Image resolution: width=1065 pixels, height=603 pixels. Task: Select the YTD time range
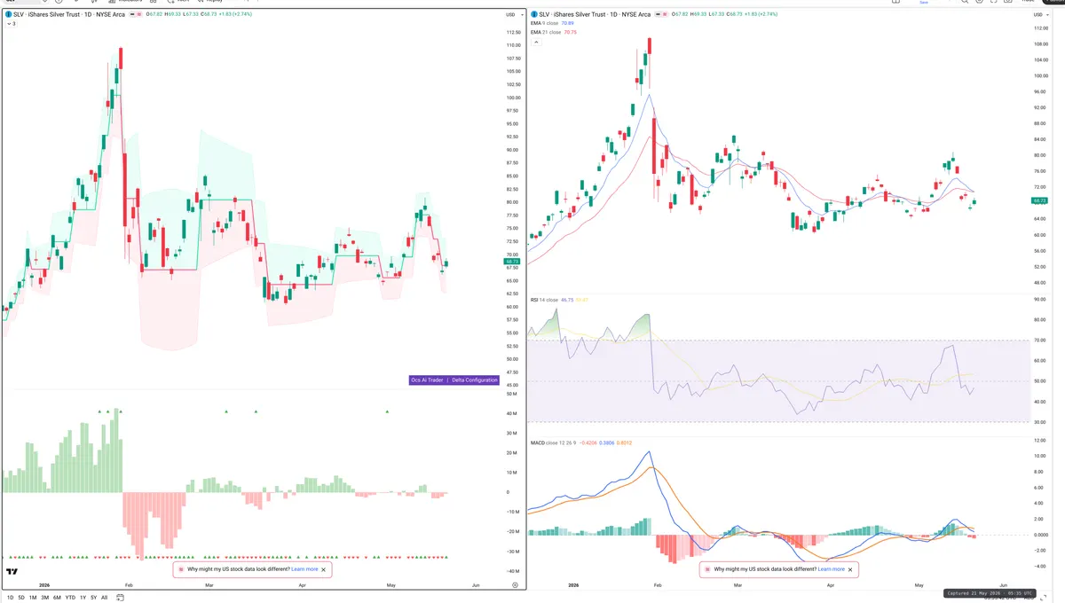coord(70,598)
